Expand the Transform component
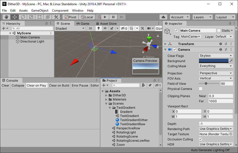Image resolution: width=238 pixels, height=153 pixels. click(165, 44)
